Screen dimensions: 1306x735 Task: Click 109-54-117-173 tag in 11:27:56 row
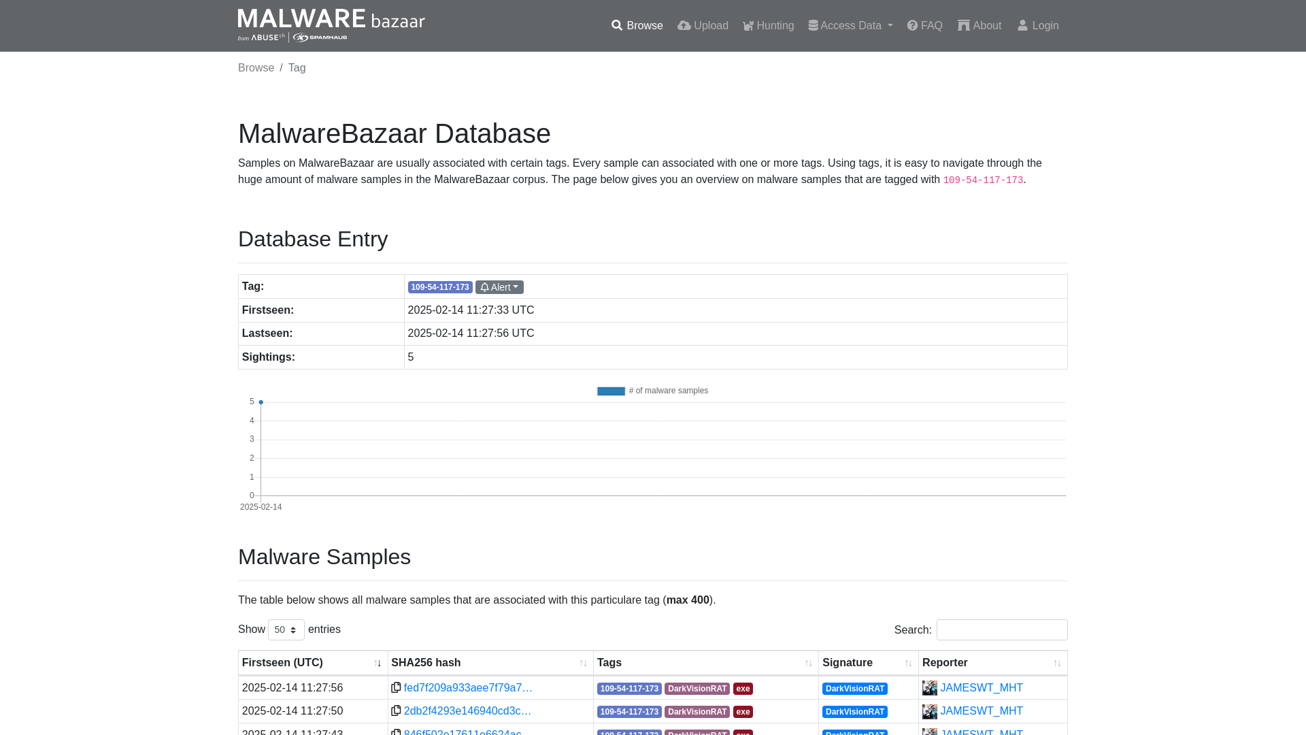coord(629,689)
